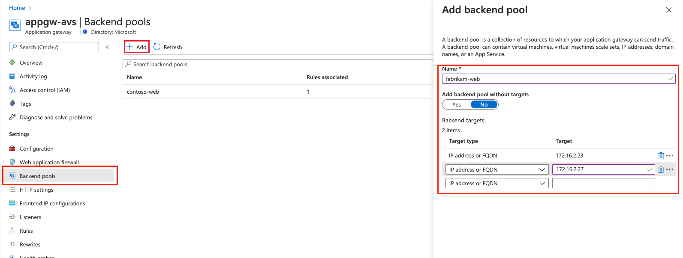
Task: Click the sidebar Search (Cmd+/) field
Action: pyautogui.click(x=54, y=47)
